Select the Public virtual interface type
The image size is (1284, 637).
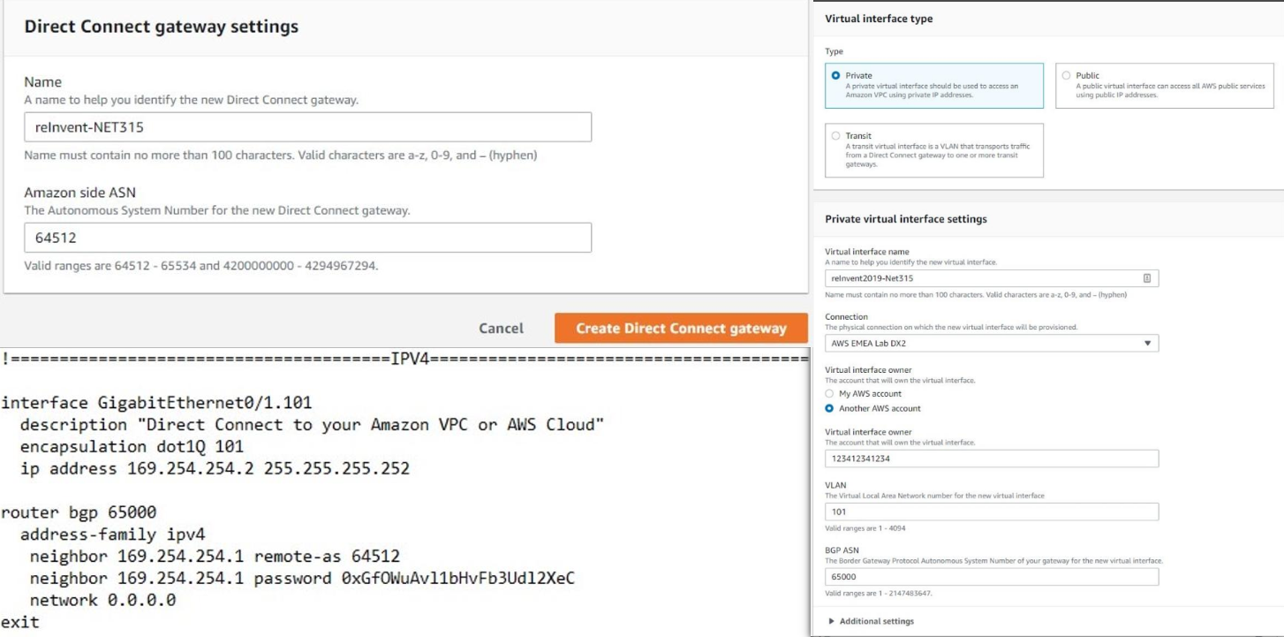click(1066, 76)
